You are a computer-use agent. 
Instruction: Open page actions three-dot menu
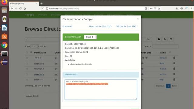pos(151,8)
